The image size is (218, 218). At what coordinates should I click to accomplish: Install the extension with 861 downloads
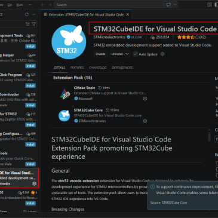(30, 47)
